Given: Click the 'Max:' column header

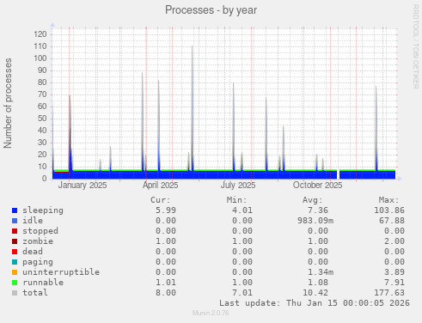Looking at the screenshot, I should pos(388,200).
